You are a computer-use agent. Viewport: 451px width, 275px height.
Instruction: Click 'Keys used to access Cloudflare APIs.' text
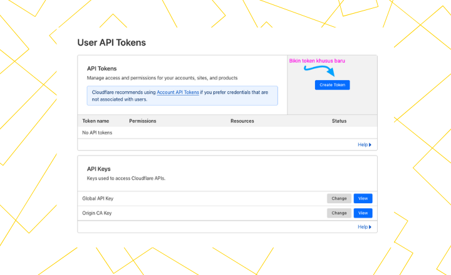point(126,178)
